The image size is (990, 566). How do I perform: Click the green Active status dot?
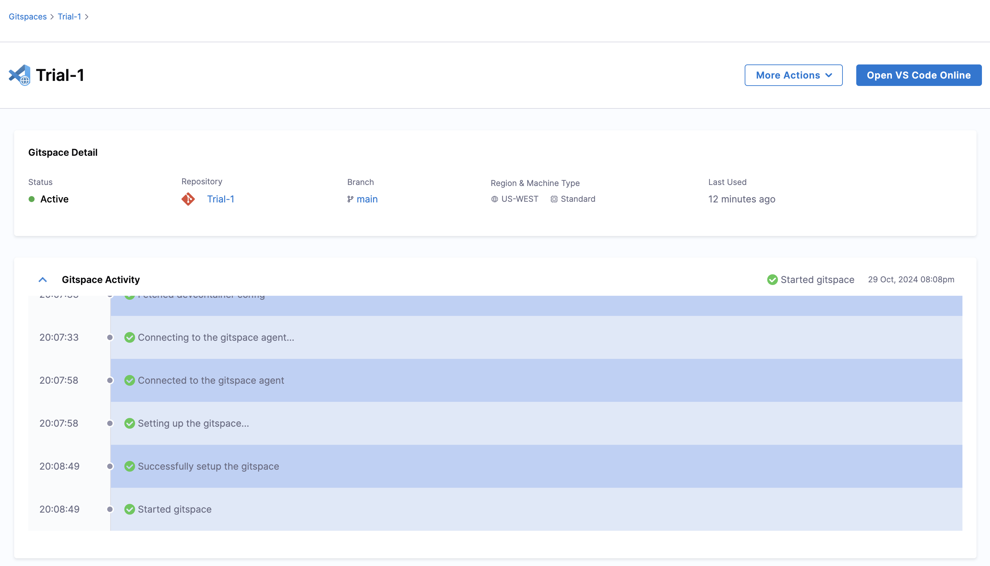pyautogui.click(x=32, y=199)
